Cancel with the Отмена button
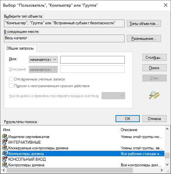Screen dimensions: 171x174 coord(154,119)
